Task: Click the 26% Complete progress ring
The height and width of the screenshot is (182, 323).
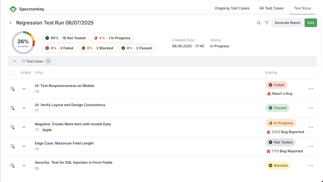Action: click(x=23, y=43)
